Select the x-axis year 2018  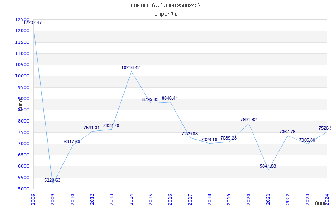209,199
